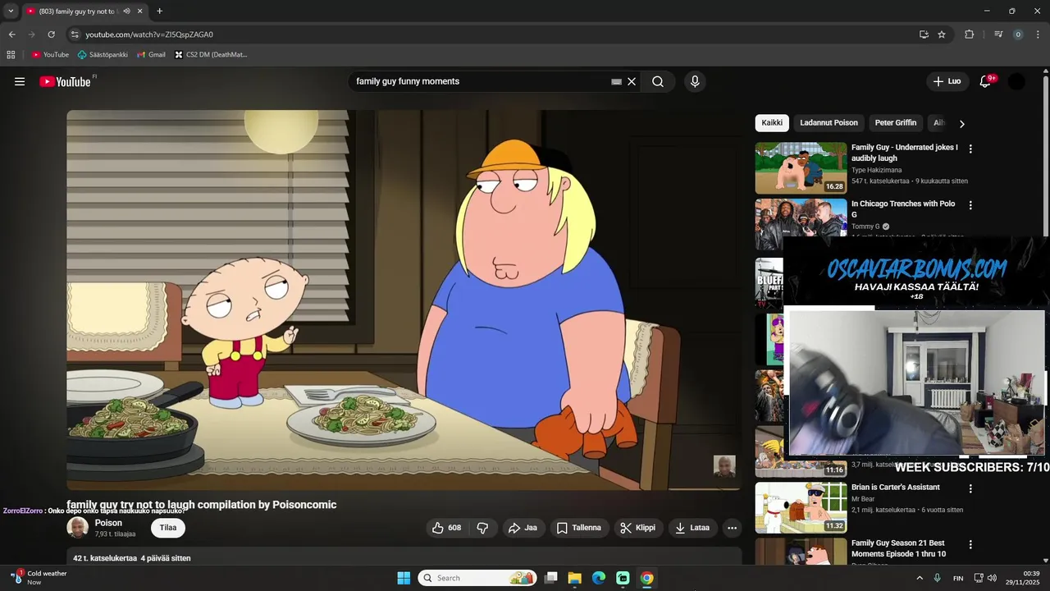Image resolution: width=1050 pixels, height=591 pixels.
Task: Launch Microsoft Edge from the taskbar
Action: click(x=599, y=578)
